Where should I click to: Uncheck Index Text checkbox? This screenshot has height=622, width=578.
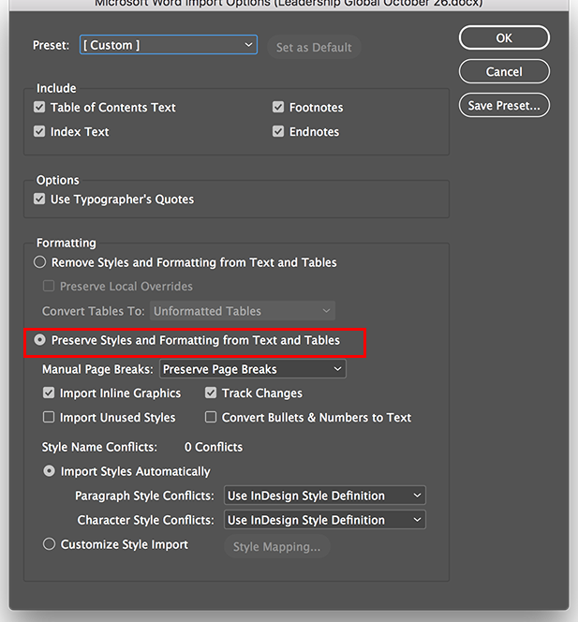(40, 132)
